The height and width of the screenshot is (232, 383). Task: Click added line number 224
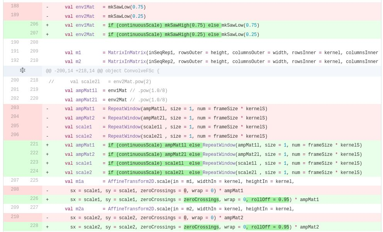tap(34, 171)
